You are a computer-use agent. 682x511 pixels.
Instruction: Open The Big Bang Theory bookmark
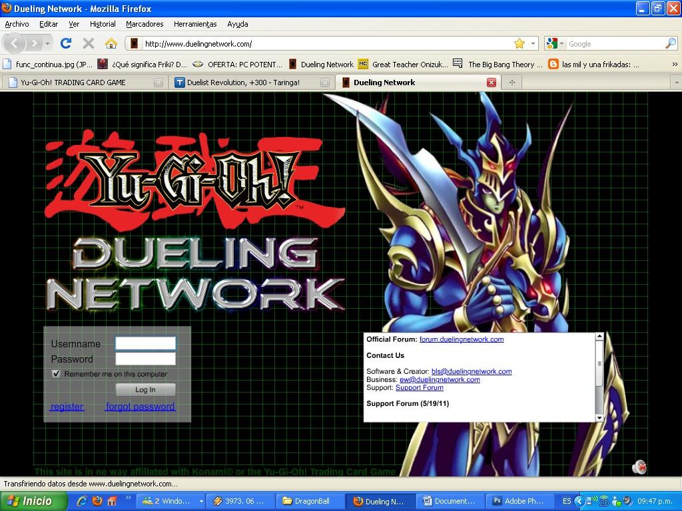pos(498,65)
